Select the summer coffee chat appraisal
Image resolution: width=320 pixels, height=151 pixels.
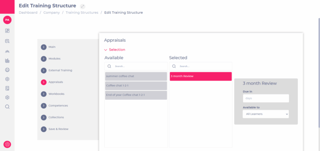pos(136,76)
